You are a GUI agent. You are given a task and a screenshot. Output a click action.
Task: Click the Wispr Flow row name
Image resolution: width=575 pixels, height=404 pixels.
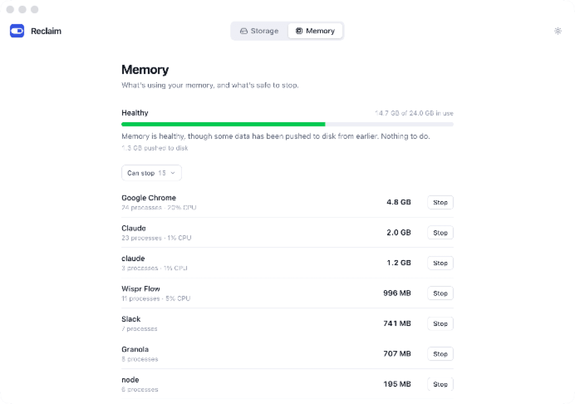(140, 289)
